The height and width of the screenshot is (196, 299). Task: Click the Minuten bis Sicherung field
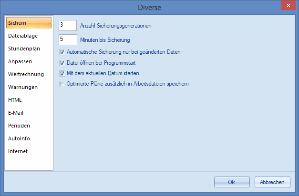click(68, 39)
